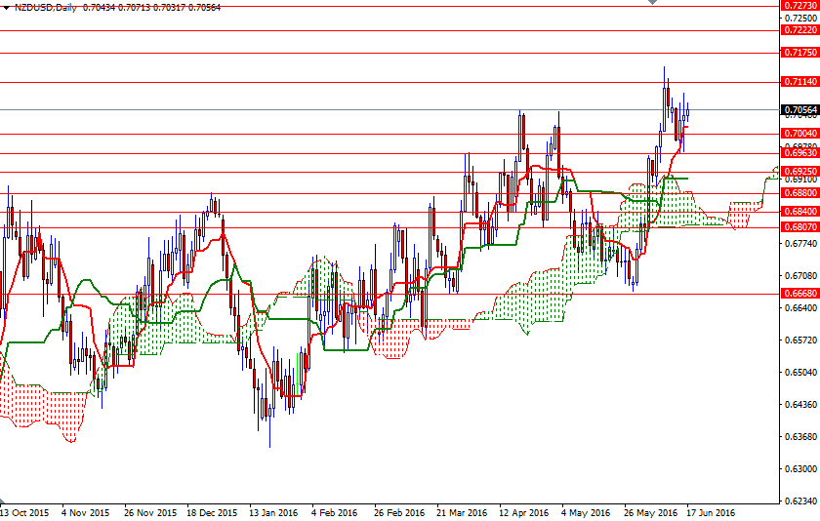Image resolution: width=820 pixels, height=521 pixels.
Task: Click the NZDUSD,Daily chart title
Action: [x=46, y=8]
